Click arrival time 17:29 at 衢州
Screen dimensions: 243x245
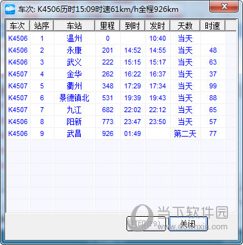(x=133, y=86)
